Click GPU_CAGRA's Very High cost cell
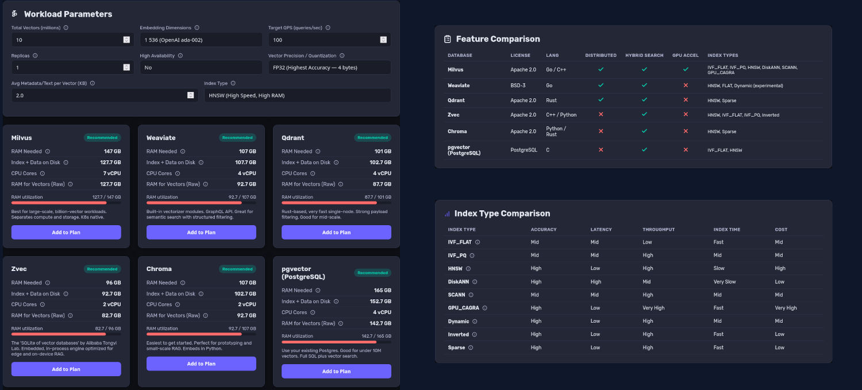 point(786,308)
